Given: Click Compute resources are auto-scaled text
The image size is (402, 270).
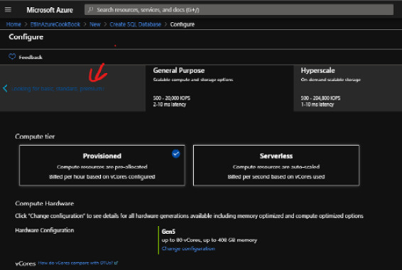Looking at the screenshot, I should point(276,167).
